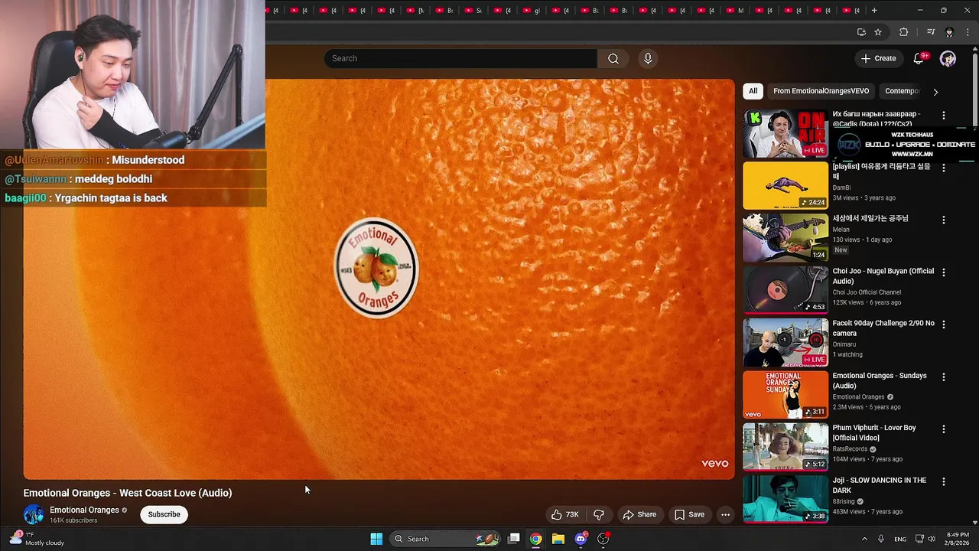Open clock showing 8:49 PM
This screenshot has width=979, height=551.
pos(958,539)
